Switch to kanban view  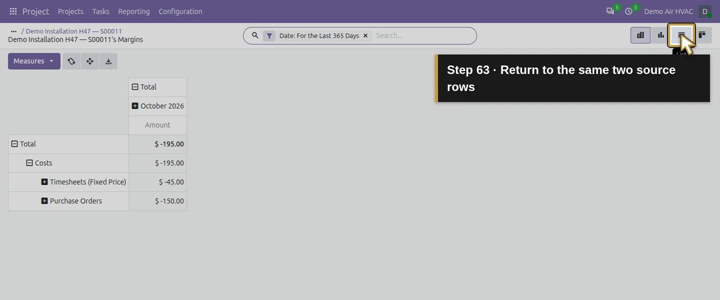pos(702,35)
